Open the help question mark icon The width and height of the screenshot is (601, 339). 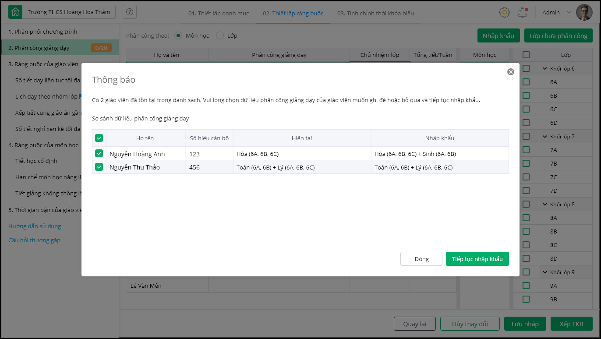[x=130, y=12]
